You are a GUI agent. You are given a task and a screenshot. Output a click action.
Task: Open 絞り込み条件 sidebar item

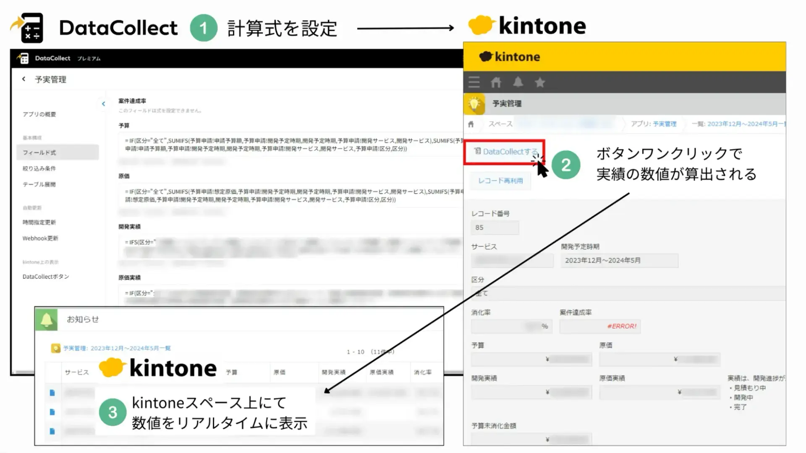click(39, 168)
